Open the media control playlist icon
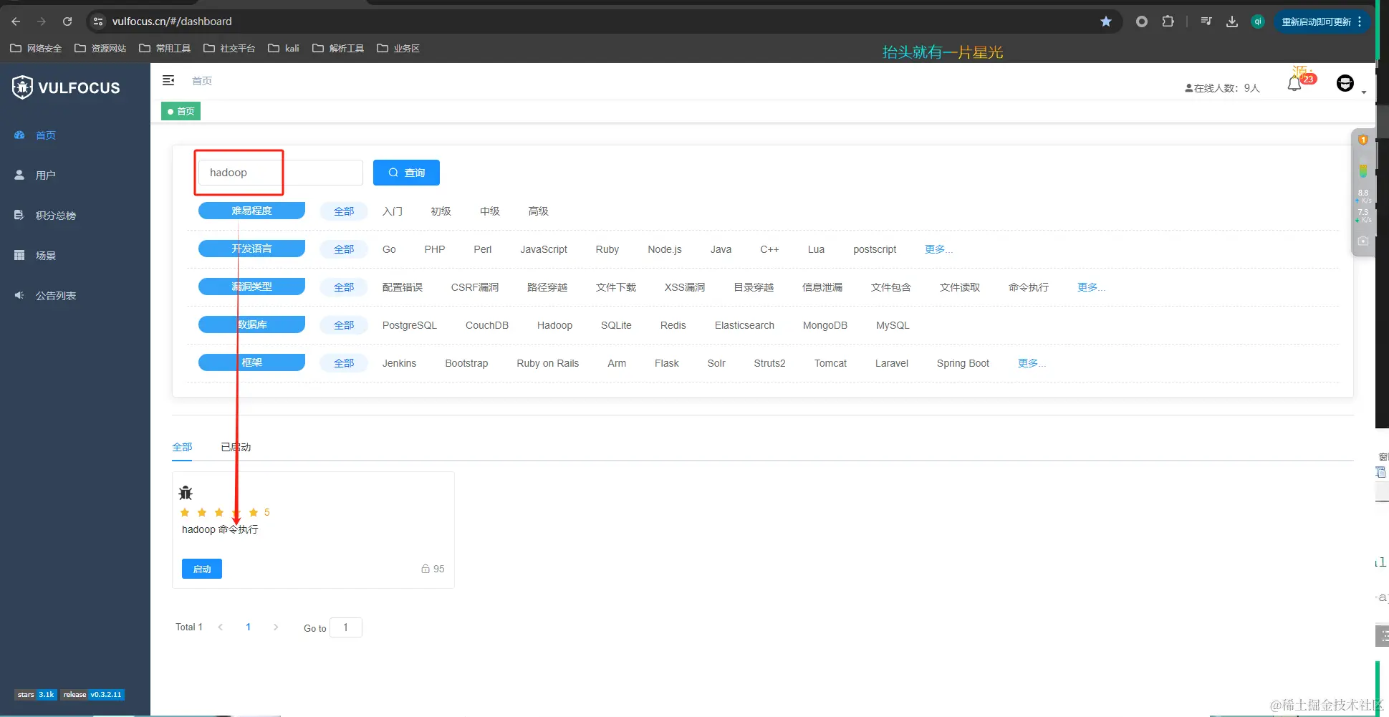Viewport: 1389px width, 717px height. tap(1206, 21)
